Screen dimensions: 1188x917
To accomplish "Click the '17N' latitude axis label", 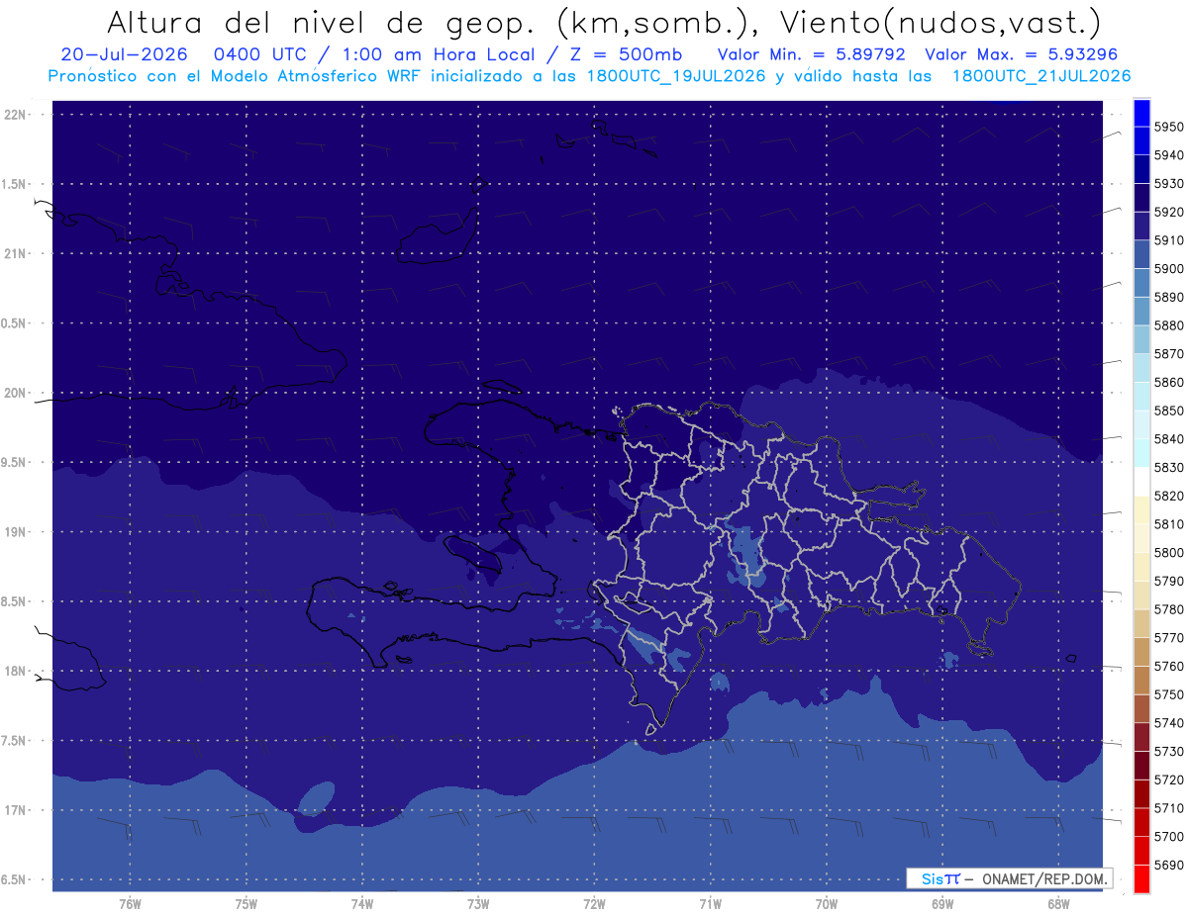I will 16,810.
